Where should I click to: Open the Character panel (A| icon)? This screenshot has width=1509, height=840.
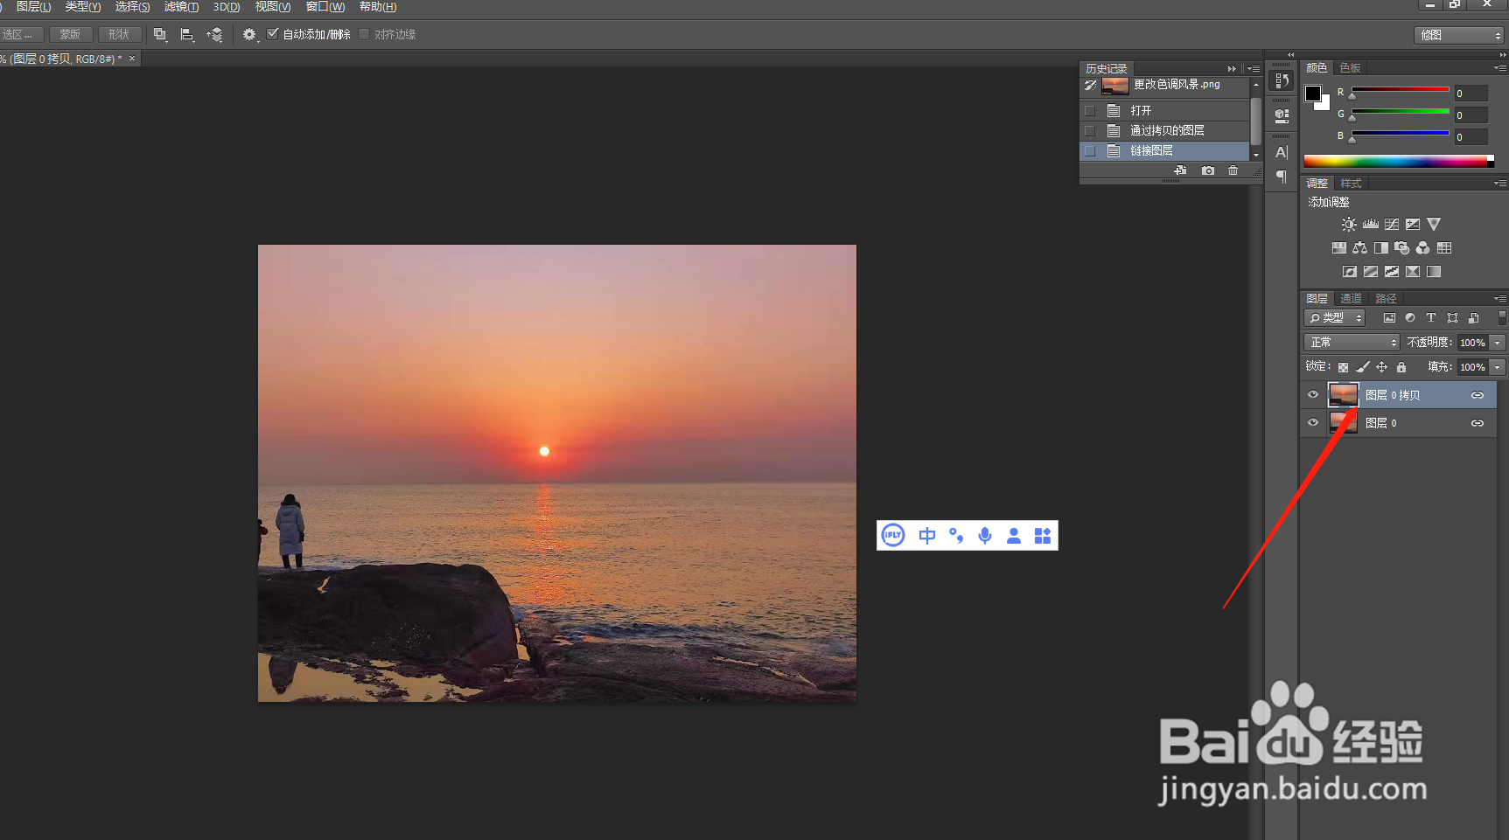(1282, 152)
